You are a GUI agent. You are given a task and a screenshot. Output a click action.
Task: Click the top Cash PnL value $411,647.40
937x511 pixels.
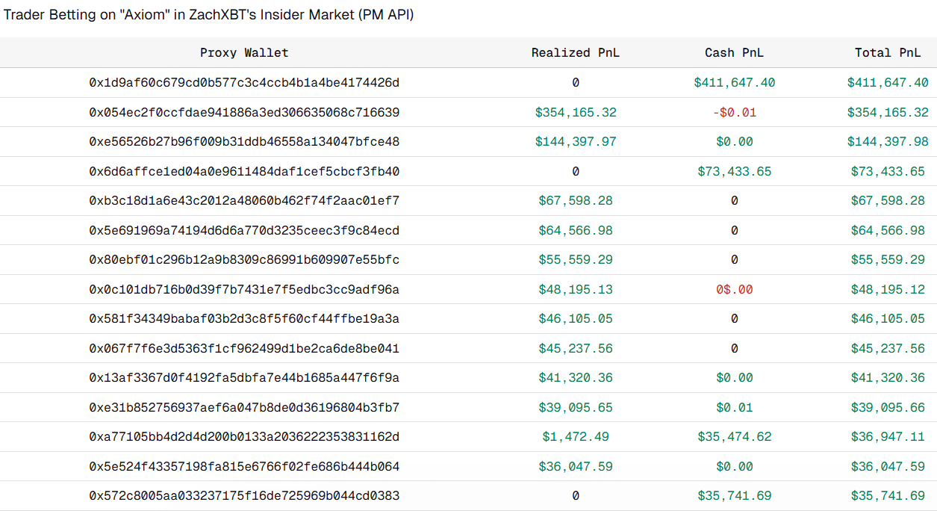tap(734, 82)
